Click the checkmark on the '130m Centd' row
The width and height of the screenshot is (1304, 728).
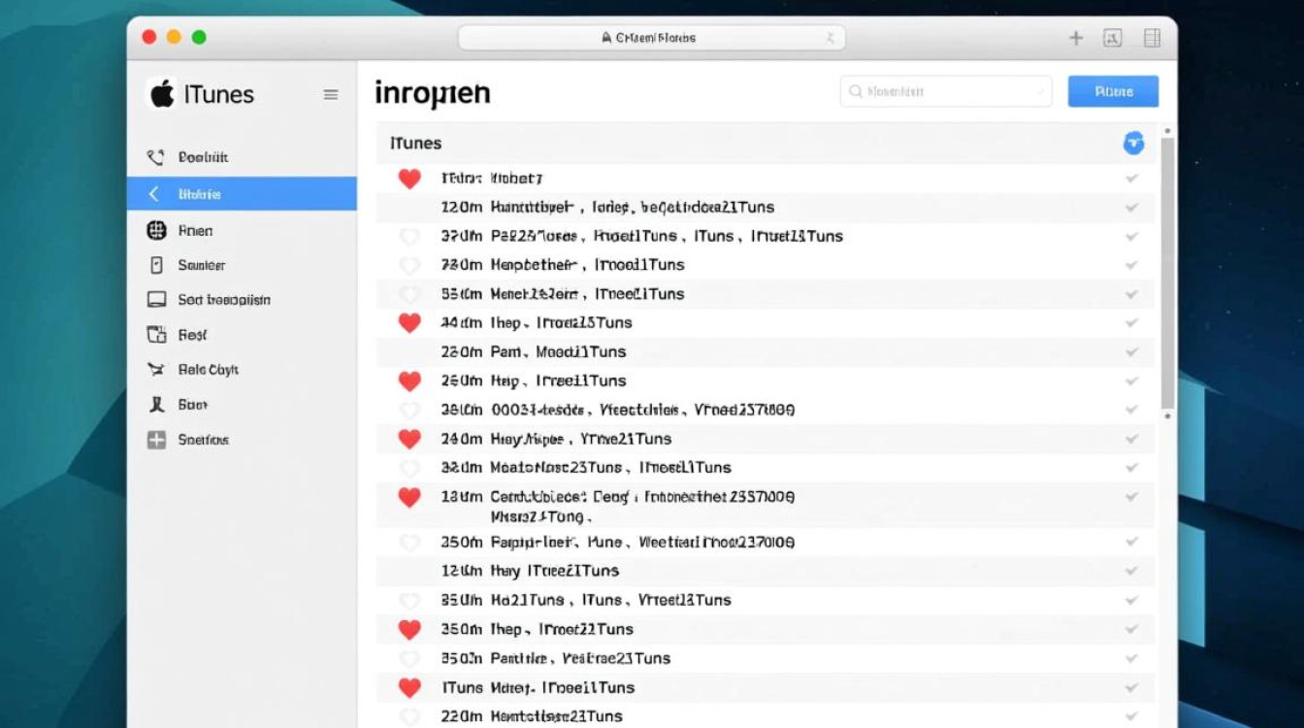pos(1131,497)
